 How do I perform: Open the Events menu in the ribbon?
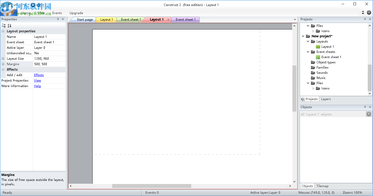(x=57, y=13)
